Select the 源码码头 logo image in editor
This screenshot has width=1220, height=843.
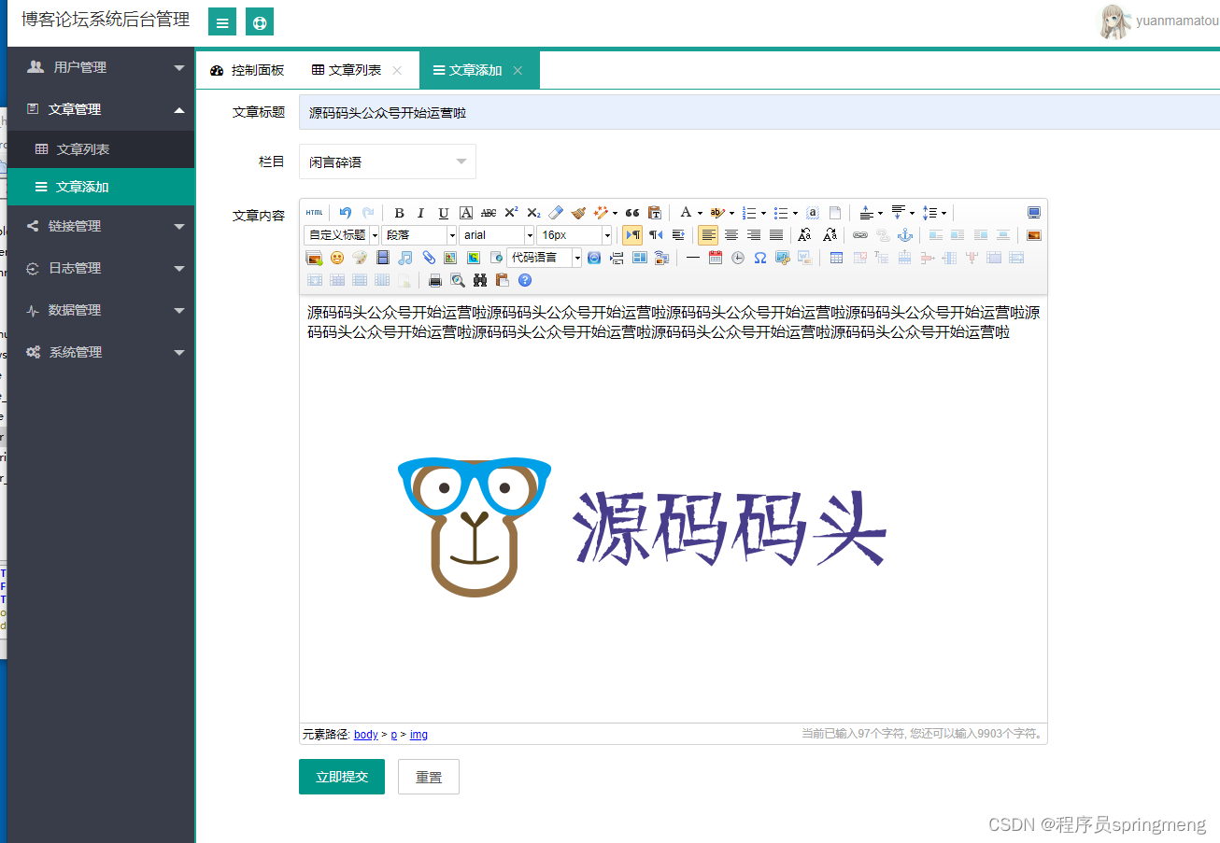pos(642,527)
